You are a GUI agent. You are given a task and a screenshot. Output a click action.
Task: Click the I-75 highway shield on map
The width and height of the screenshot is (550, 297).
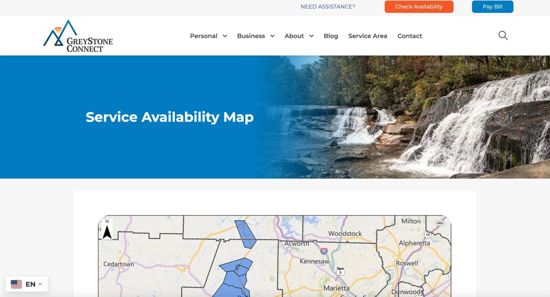[324, 251]
